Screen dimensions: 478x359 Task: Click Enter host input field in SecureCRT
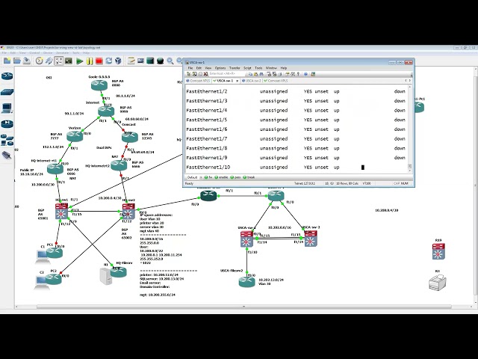point(226,74)
